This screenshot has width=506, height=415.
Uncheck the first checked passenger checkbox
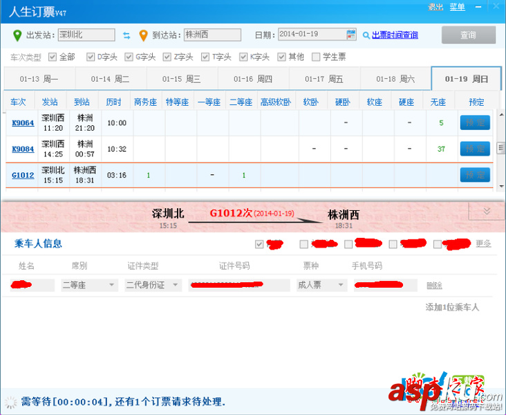(x=259, y=244)
